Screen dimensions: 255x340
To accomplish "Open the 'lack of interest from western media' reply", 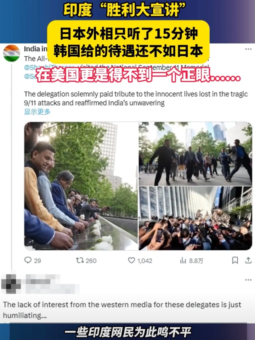I will point(122,310).
